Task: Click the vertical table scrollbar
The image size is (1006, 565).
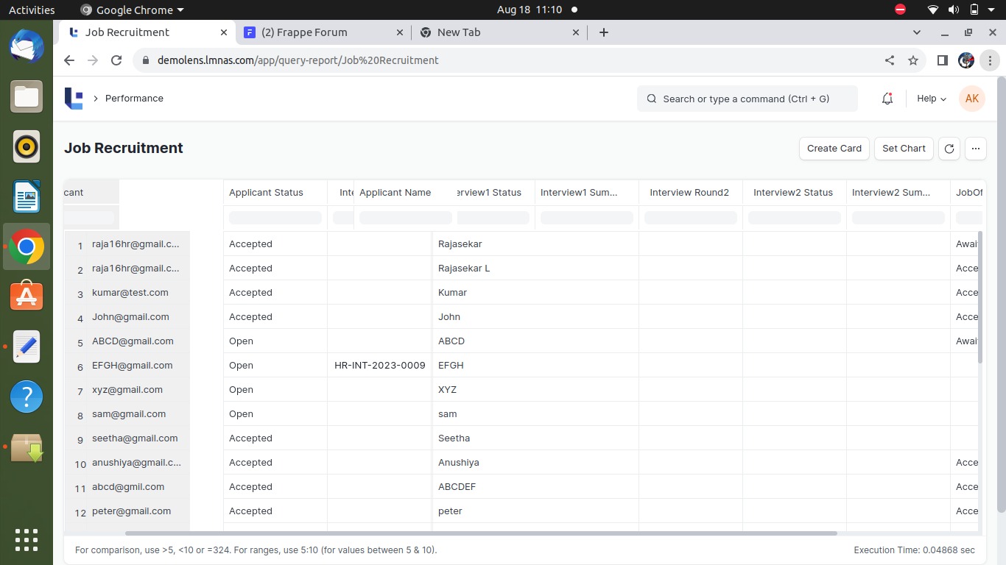Action: 980,297
